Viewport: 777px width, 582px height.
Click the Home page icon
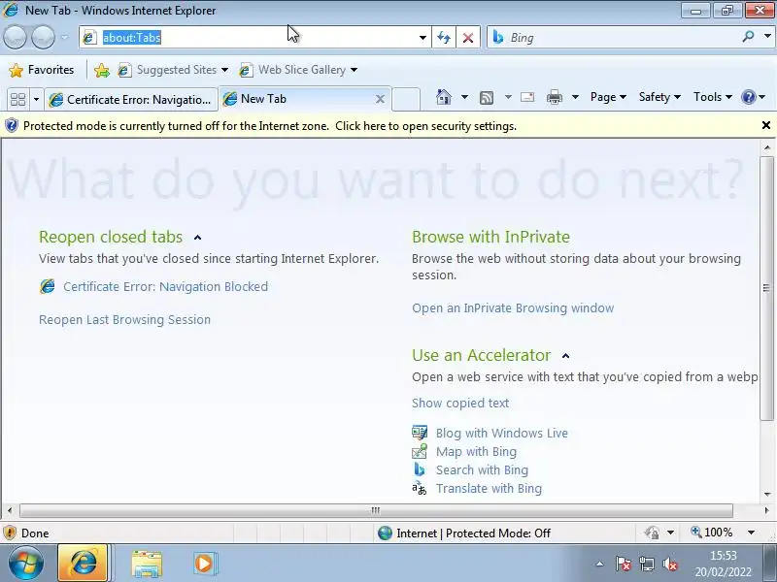pos(444,97)
